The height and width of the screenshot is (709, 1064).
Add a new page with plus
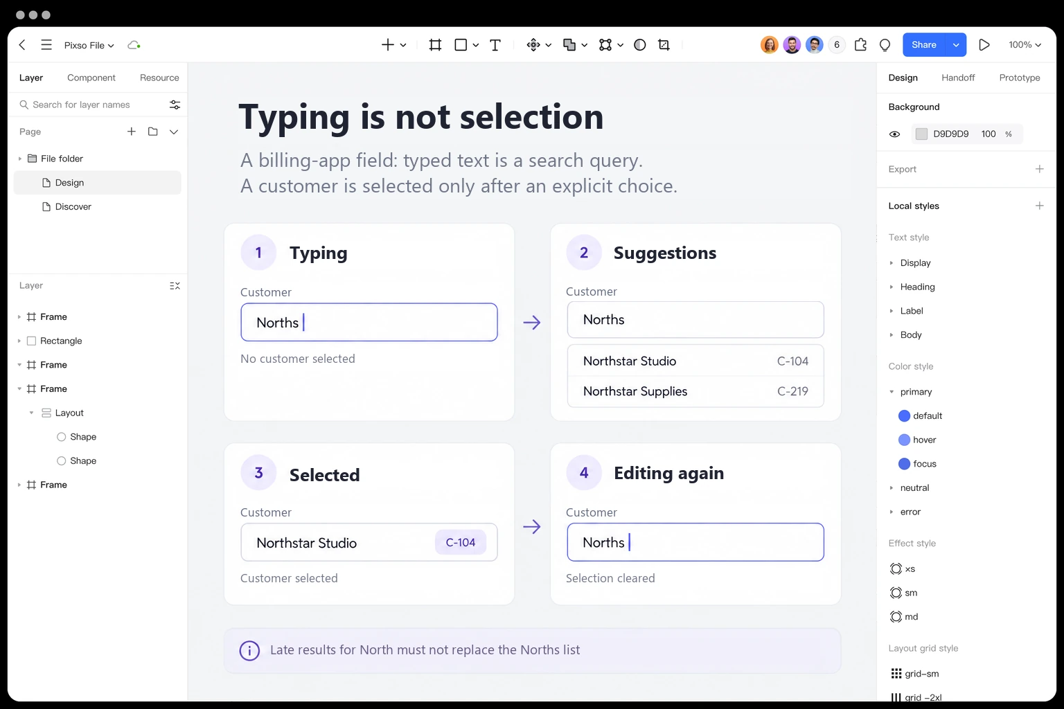click(x=132, y=132)
